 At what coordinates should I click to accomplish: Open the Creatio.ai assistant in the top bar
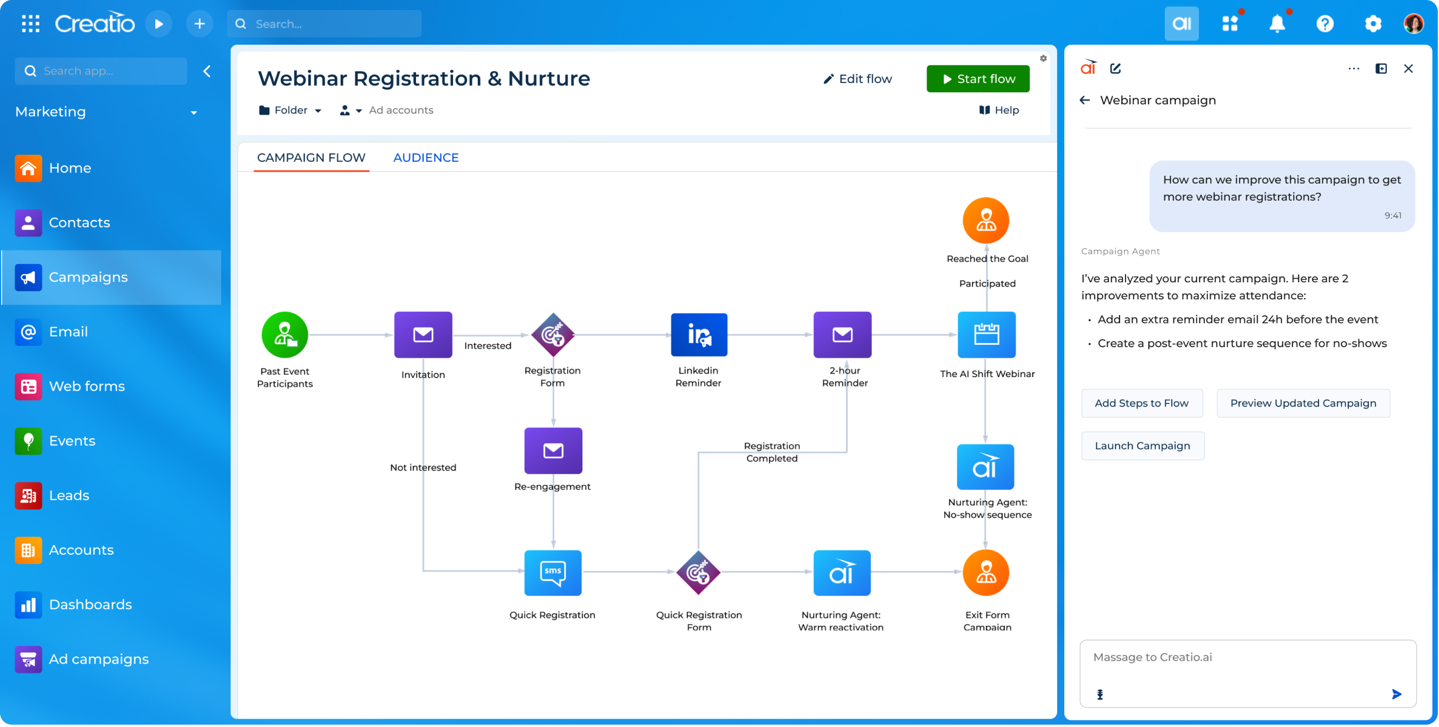coord(1182,24)
